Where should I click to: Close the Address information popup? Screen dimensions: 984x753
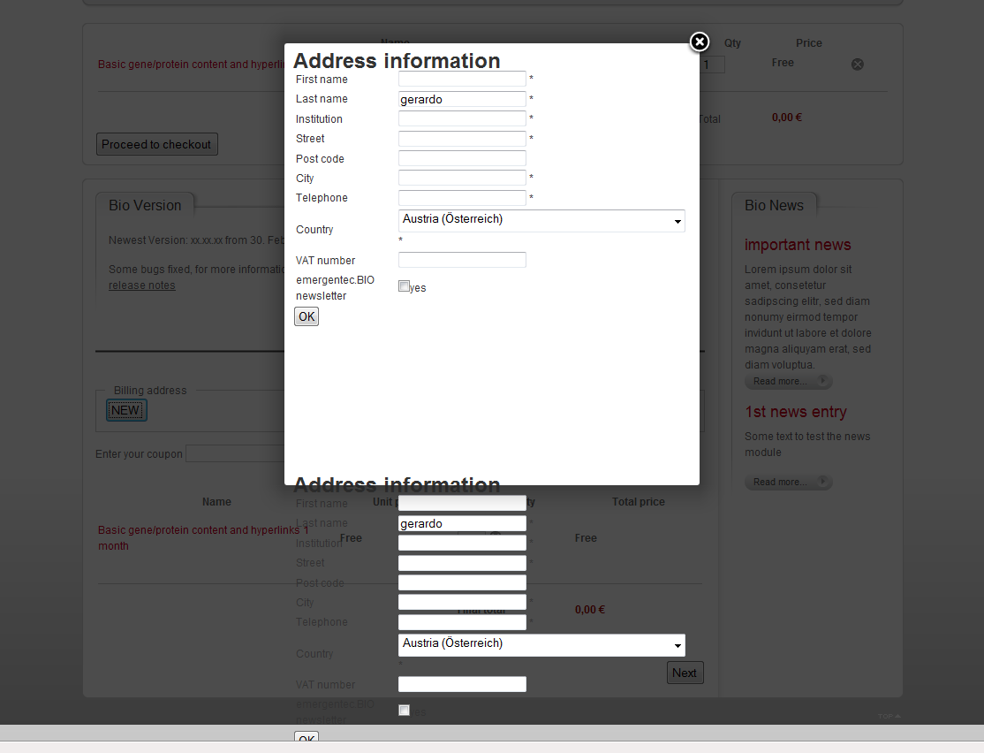699,42
